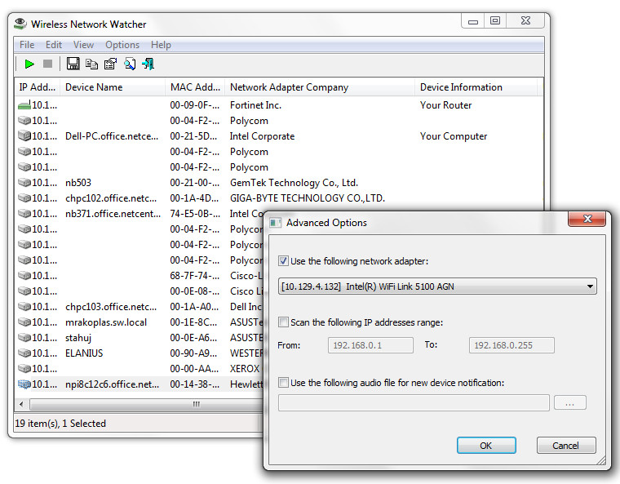The height and width of the screenshot is (484, 620).
Task: Select the '00-0E-08-...' MAC address cell
Action: click(x=194, y=291)
